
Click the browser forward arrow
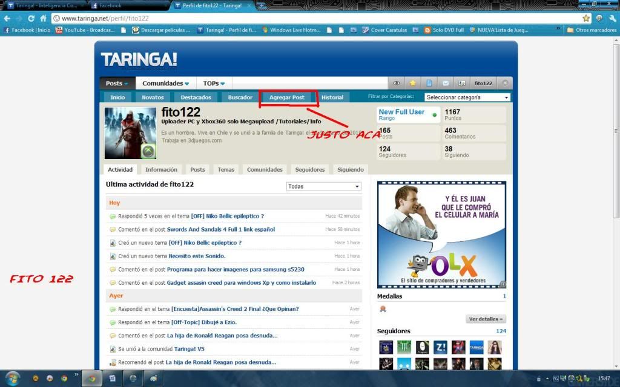point(19,18)
